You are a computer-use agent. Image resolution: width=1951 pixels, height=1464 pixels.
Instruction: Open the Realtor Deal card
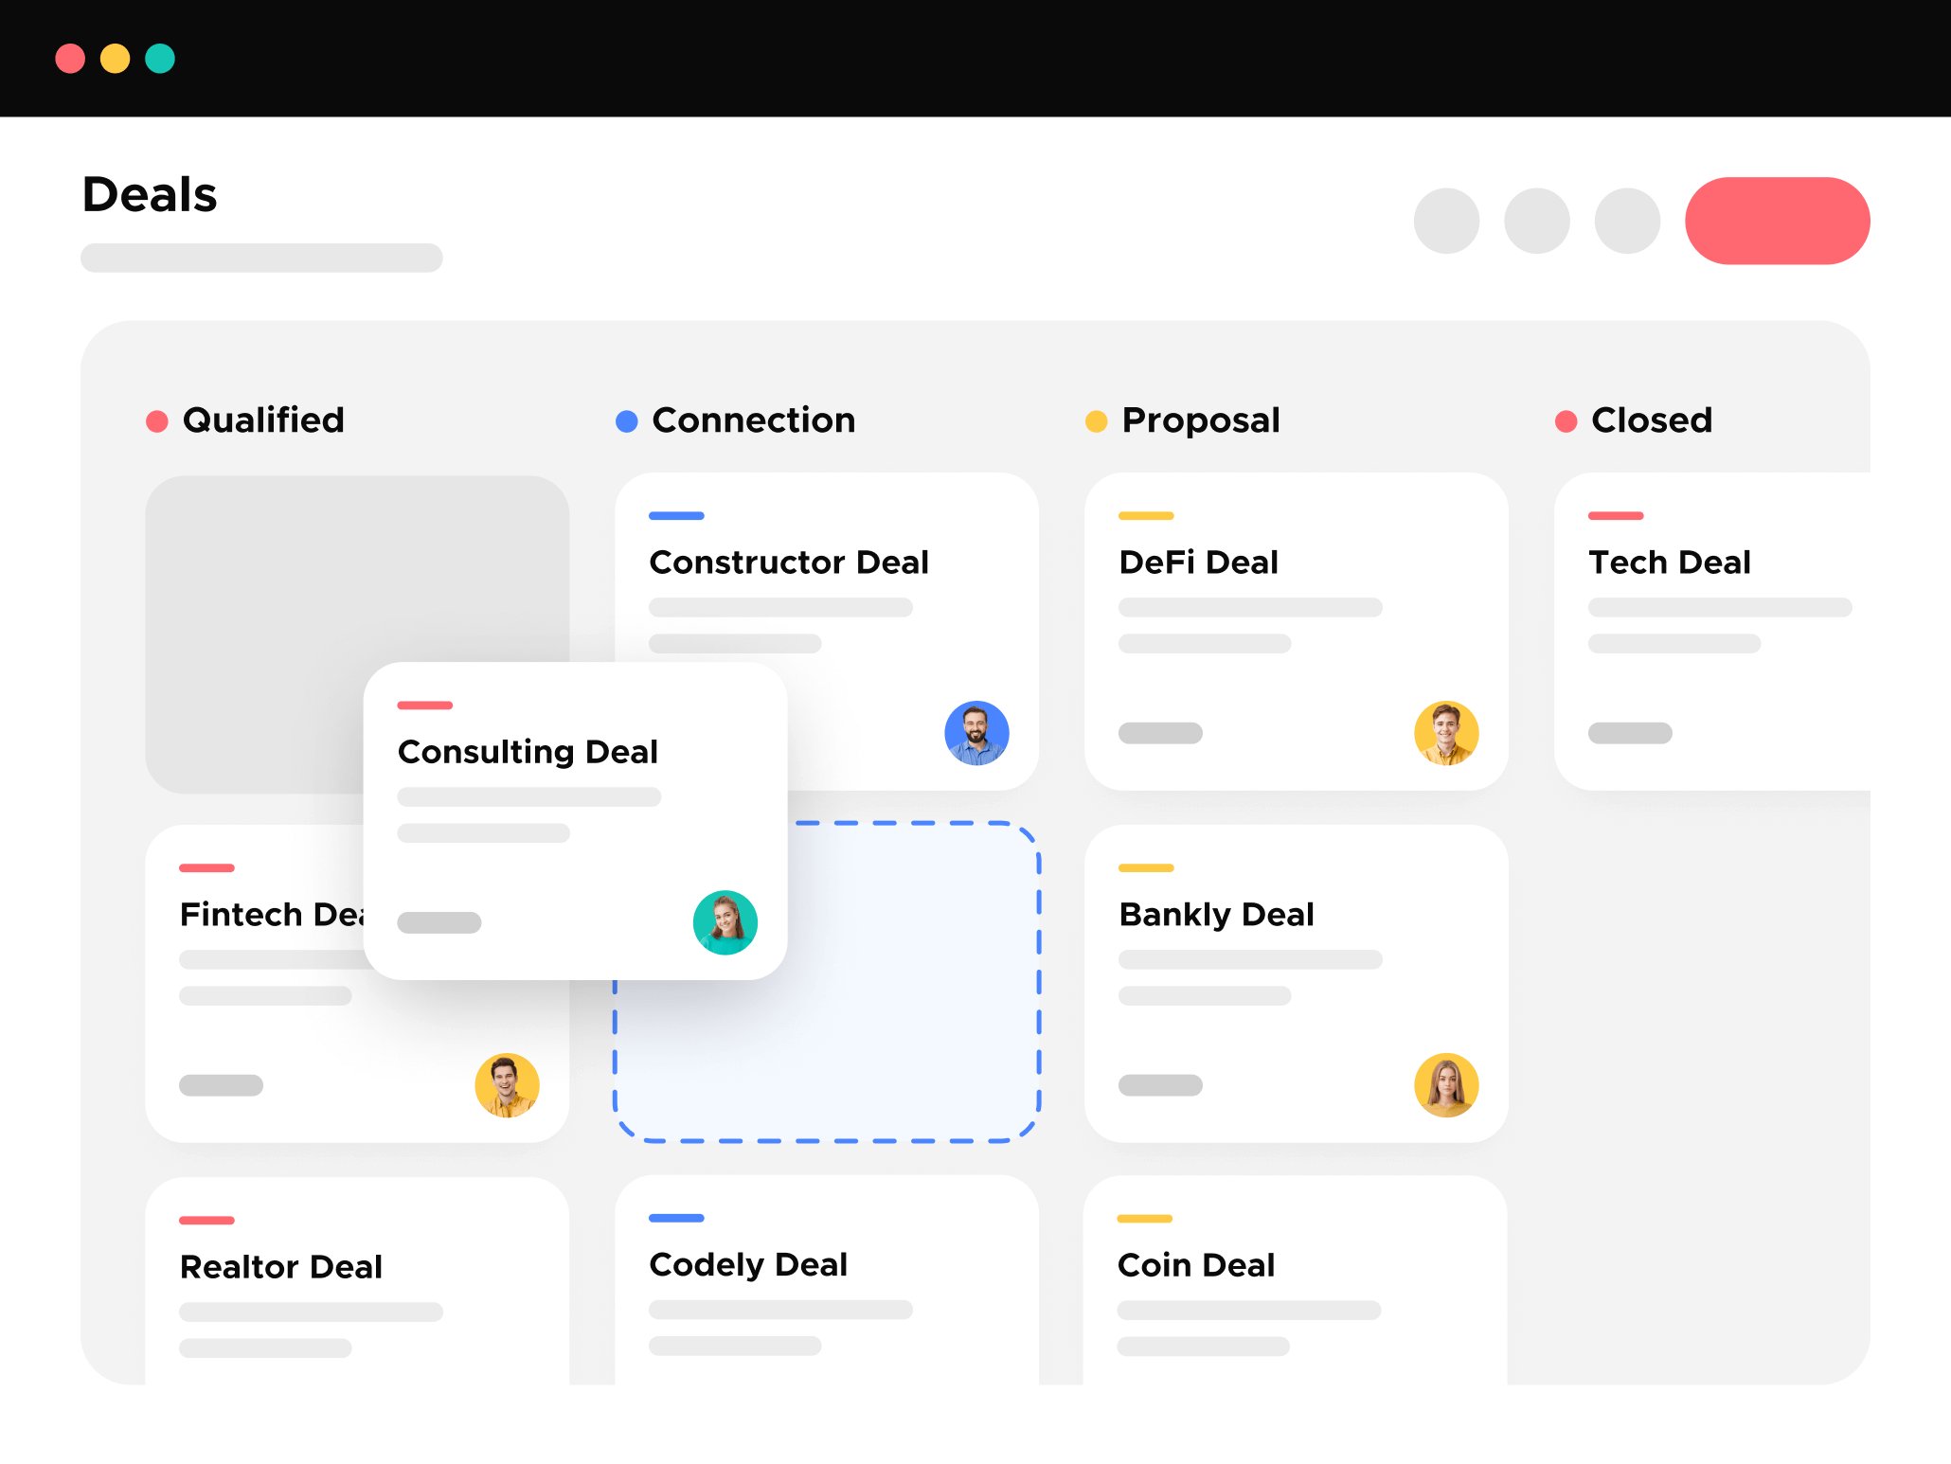(281, 1267)
